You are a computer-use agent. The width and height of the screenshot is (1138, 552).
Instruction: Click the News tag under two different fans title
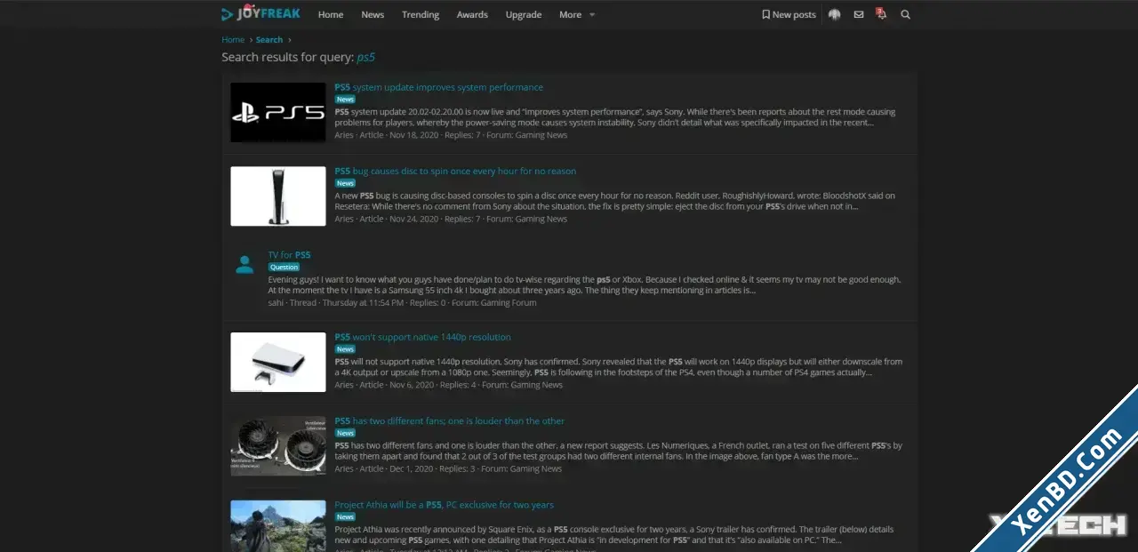(x=345, y=433)
